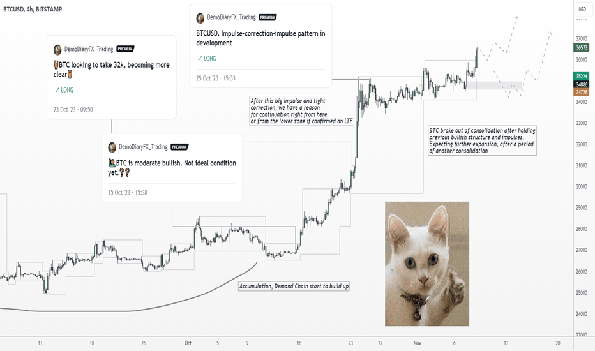
Task: Click the avatar on the 23 Oct idea card
Action: point(57,49)
